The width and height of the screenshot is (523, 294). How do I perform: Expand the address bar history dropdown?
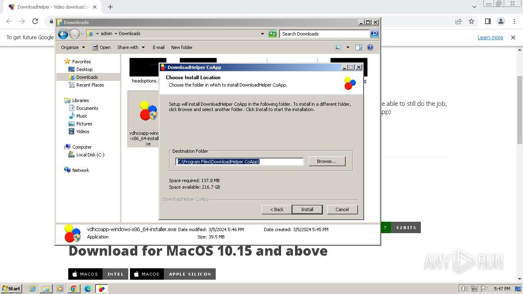coord(262,34)
